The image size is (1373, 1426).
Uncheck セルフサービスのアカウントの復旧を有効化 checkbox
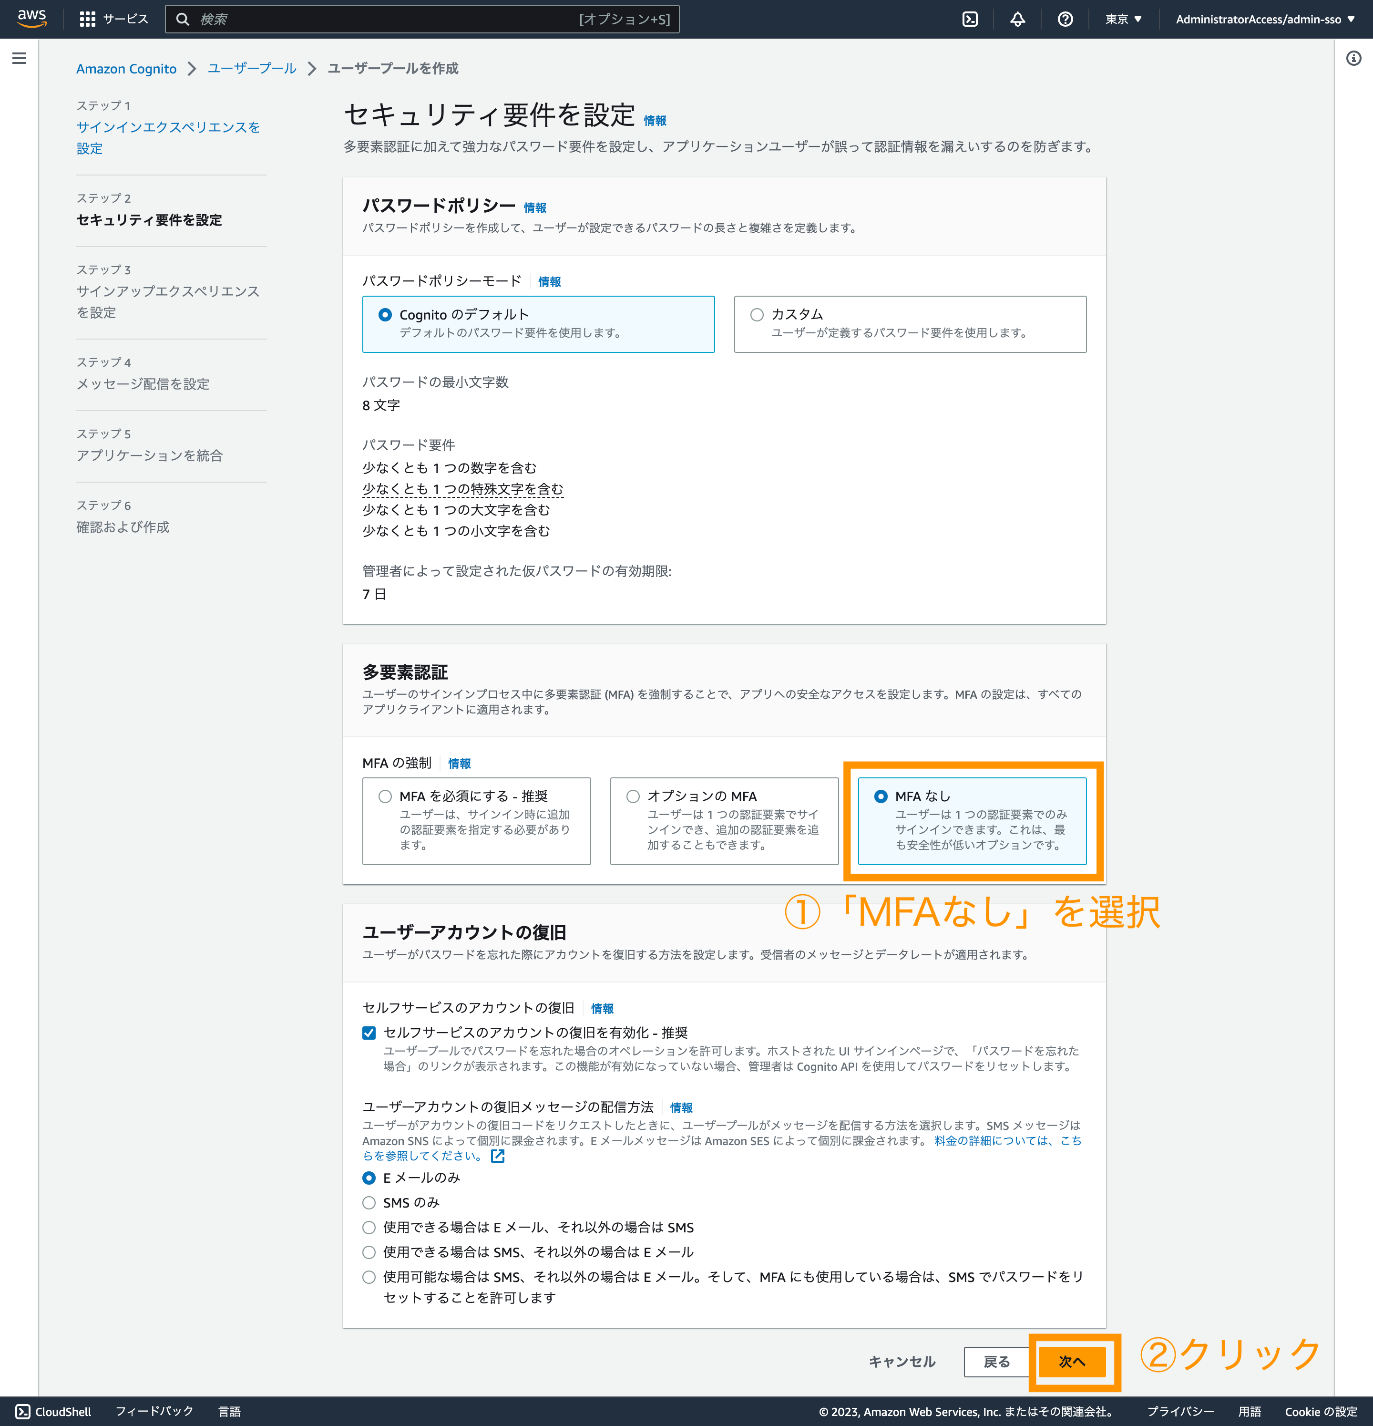(x=369, y=1033)
